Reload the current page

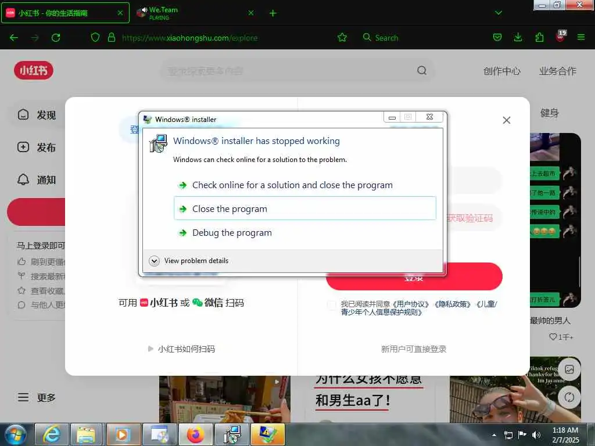pos(56,38)
